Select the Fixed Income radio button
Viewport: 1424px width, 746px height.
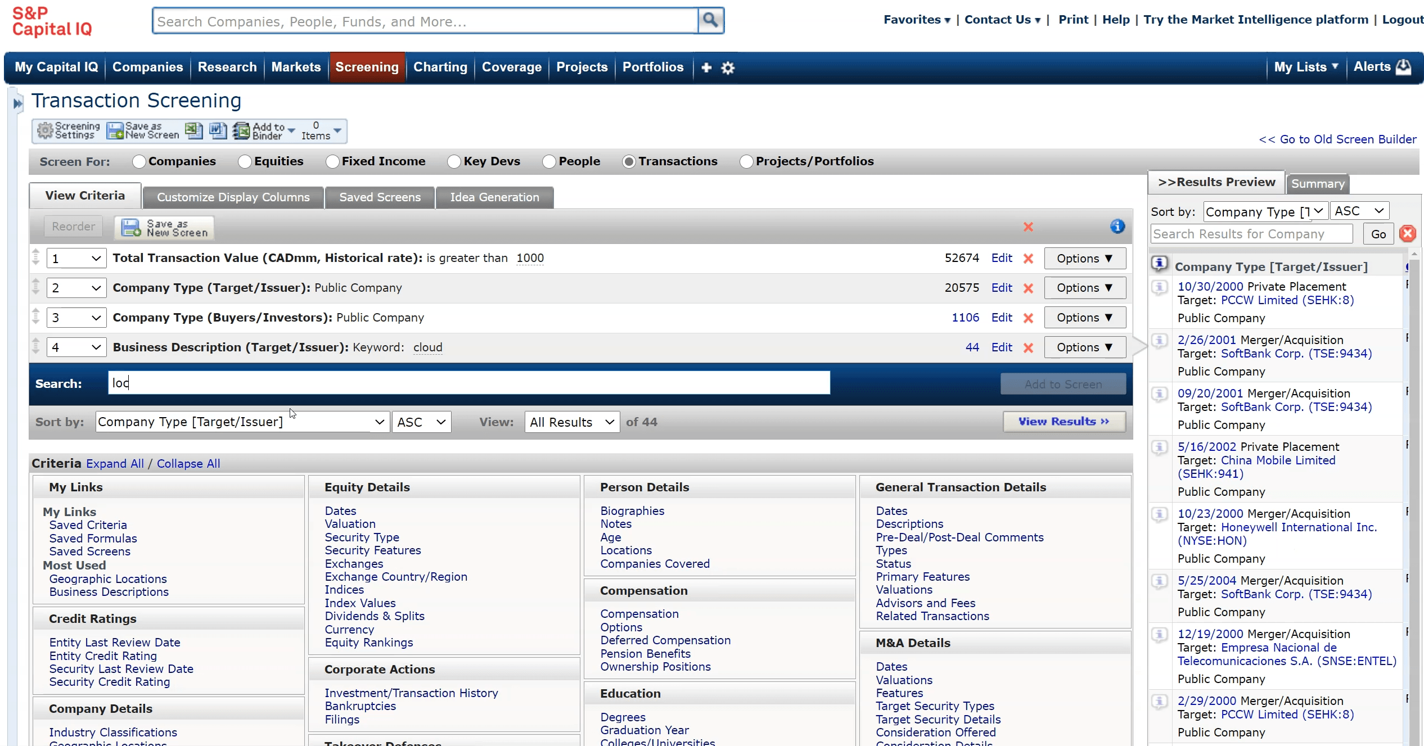pyautogui.click(x=332, y=162)
